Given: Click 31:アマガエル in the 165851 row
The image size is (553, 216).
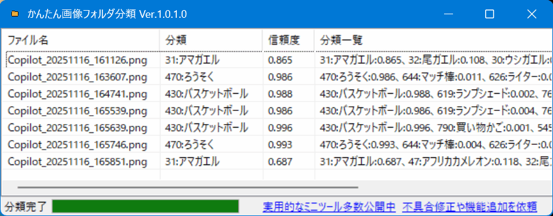Looking at the screenshot, I should 192,161.
